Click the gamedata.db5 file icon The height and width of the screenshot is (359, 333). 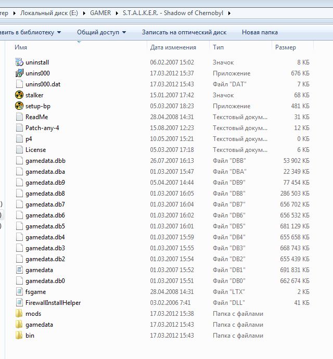pyautogui.click(x=19, y=226)
